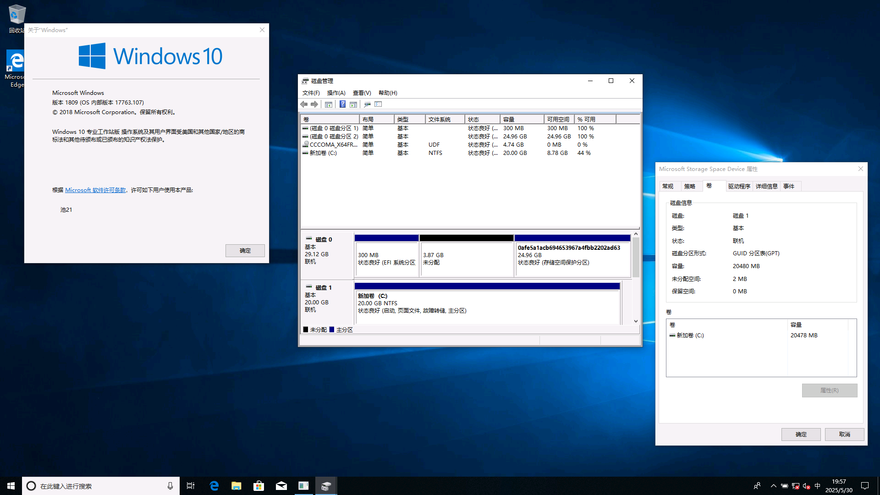Image resolution: width=880 pixels, height=495 pixels.
Task: Sort by the 文件系统 column header
Action: tap(445, 120)
